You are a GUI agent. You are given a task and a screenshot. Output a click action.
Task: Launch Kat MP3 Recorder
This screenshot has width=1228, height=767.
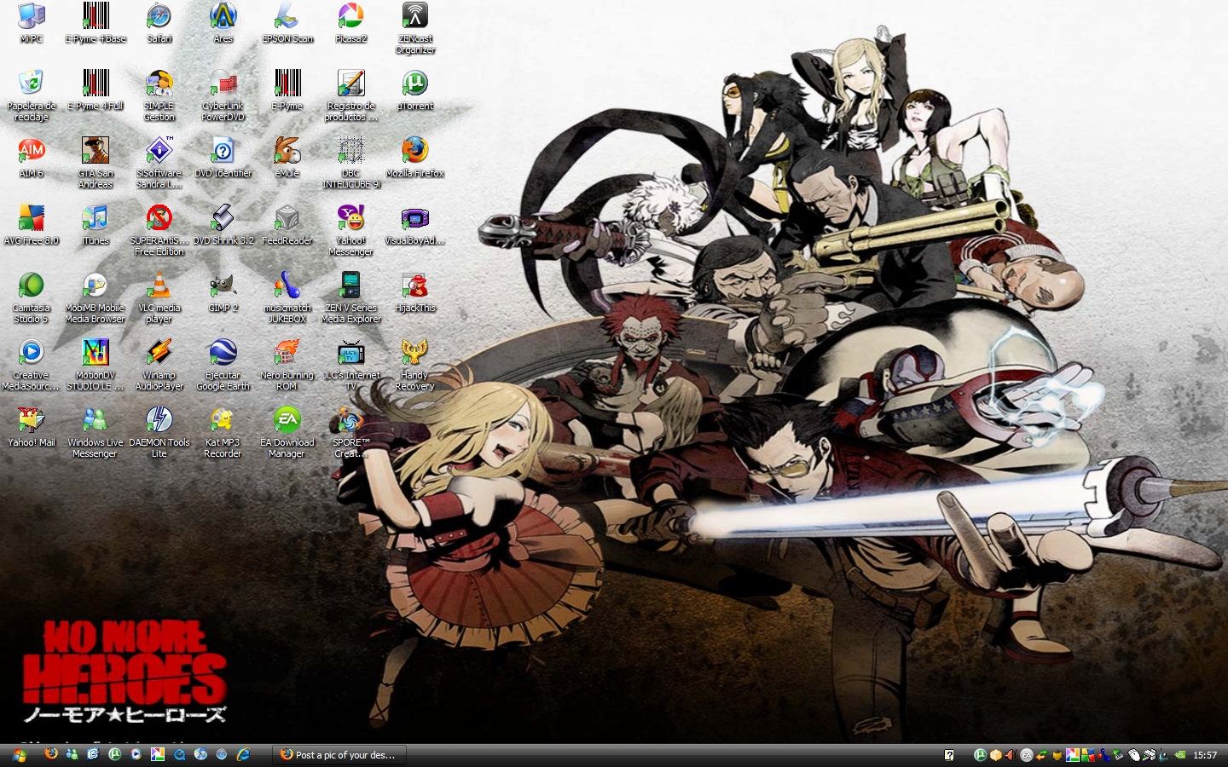223,432
